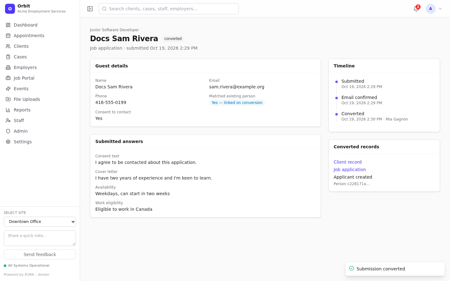Open the Job application link
This screenshot has width=450, height=281.
click(x=350, y=170)
